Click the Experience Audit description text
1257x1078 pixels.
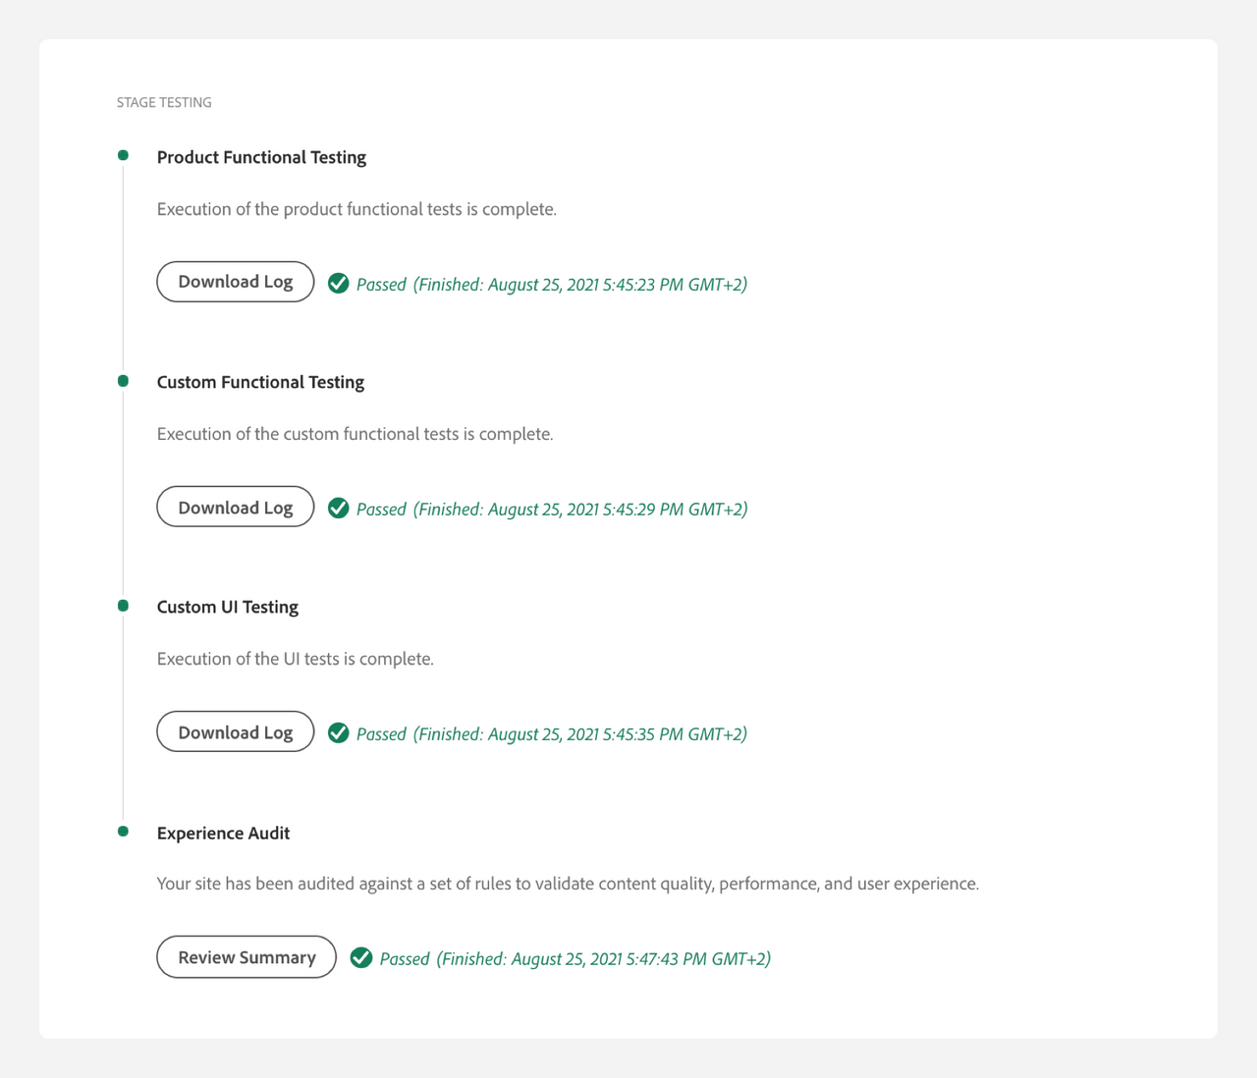click(568, 884)
